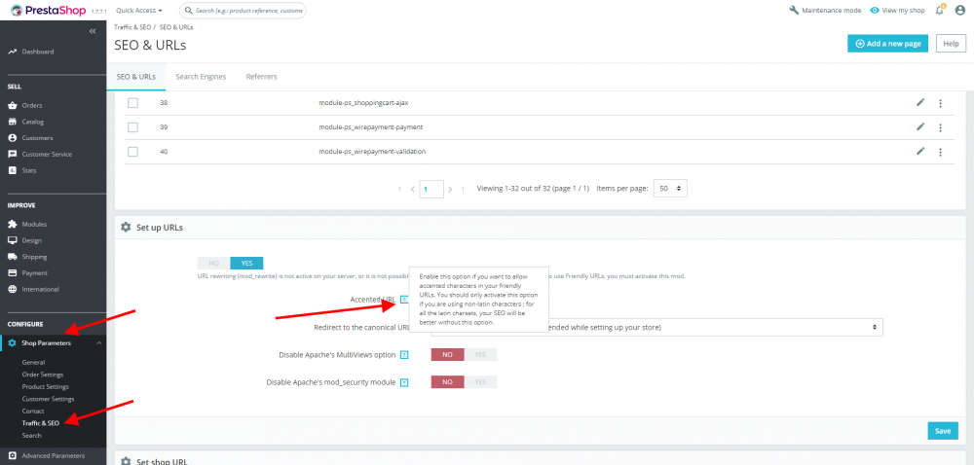This screenshot has width=974, height=465.
Task: Collapse the sidebar with double-chevron icon
Action: tap(93, 31)
